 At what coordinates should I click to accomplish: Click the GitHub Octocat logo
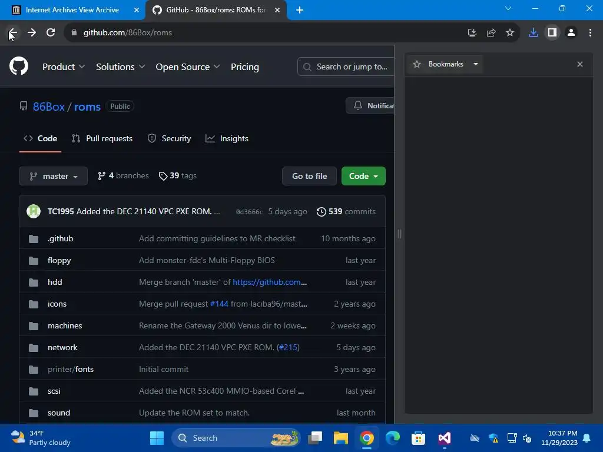coord(19,66)
